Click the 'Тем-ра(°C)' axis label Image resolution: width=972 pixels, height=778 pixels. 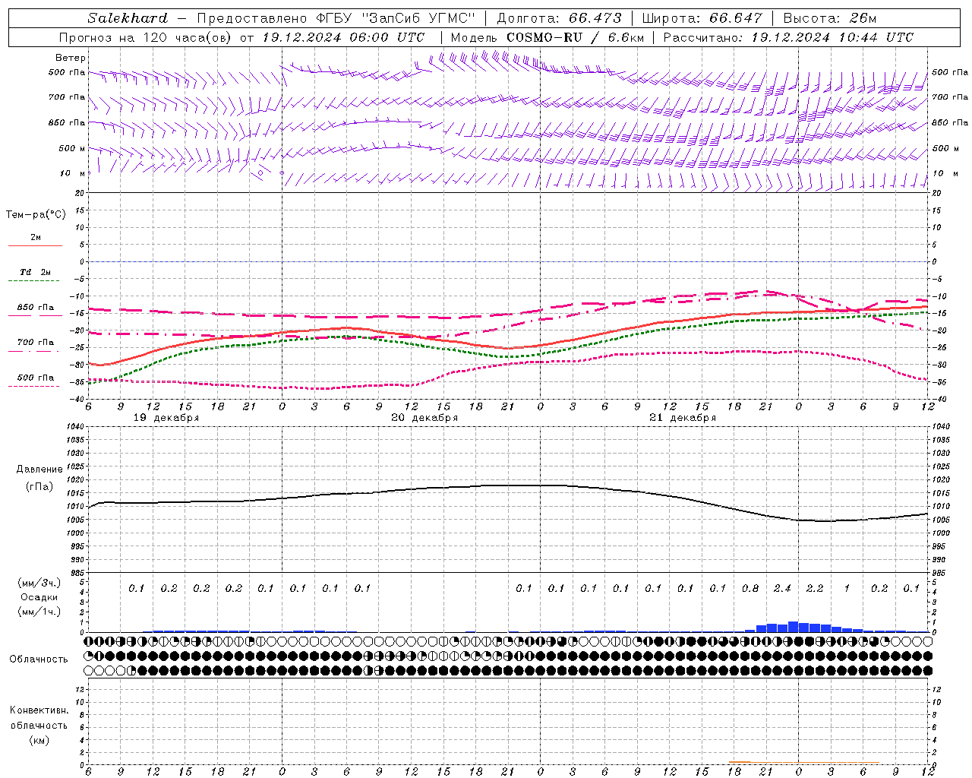coord(36,214)
